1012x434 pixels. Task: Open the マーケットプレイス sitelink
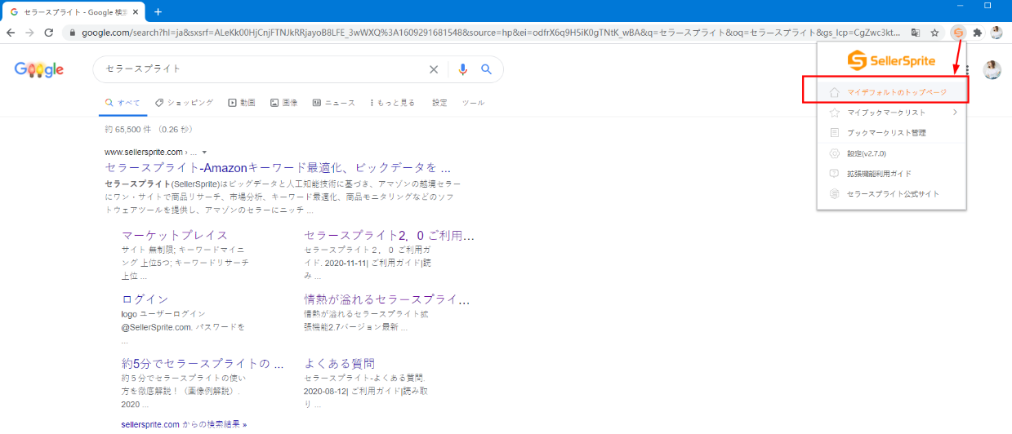pyautogui.click(x=175, y=236)
